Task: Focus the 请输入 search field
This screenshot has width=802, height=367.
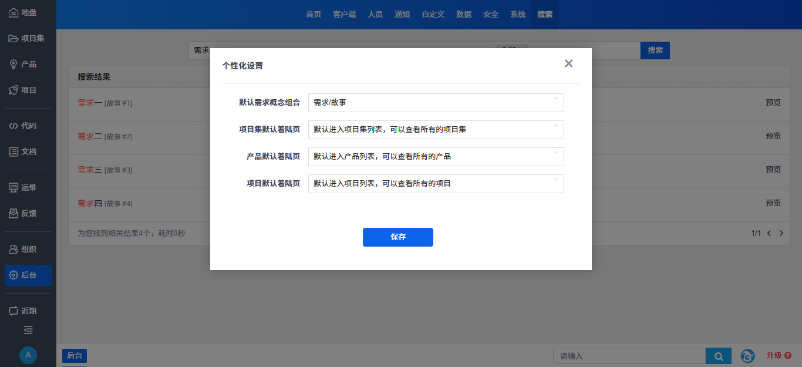Action: pos(629,356)
